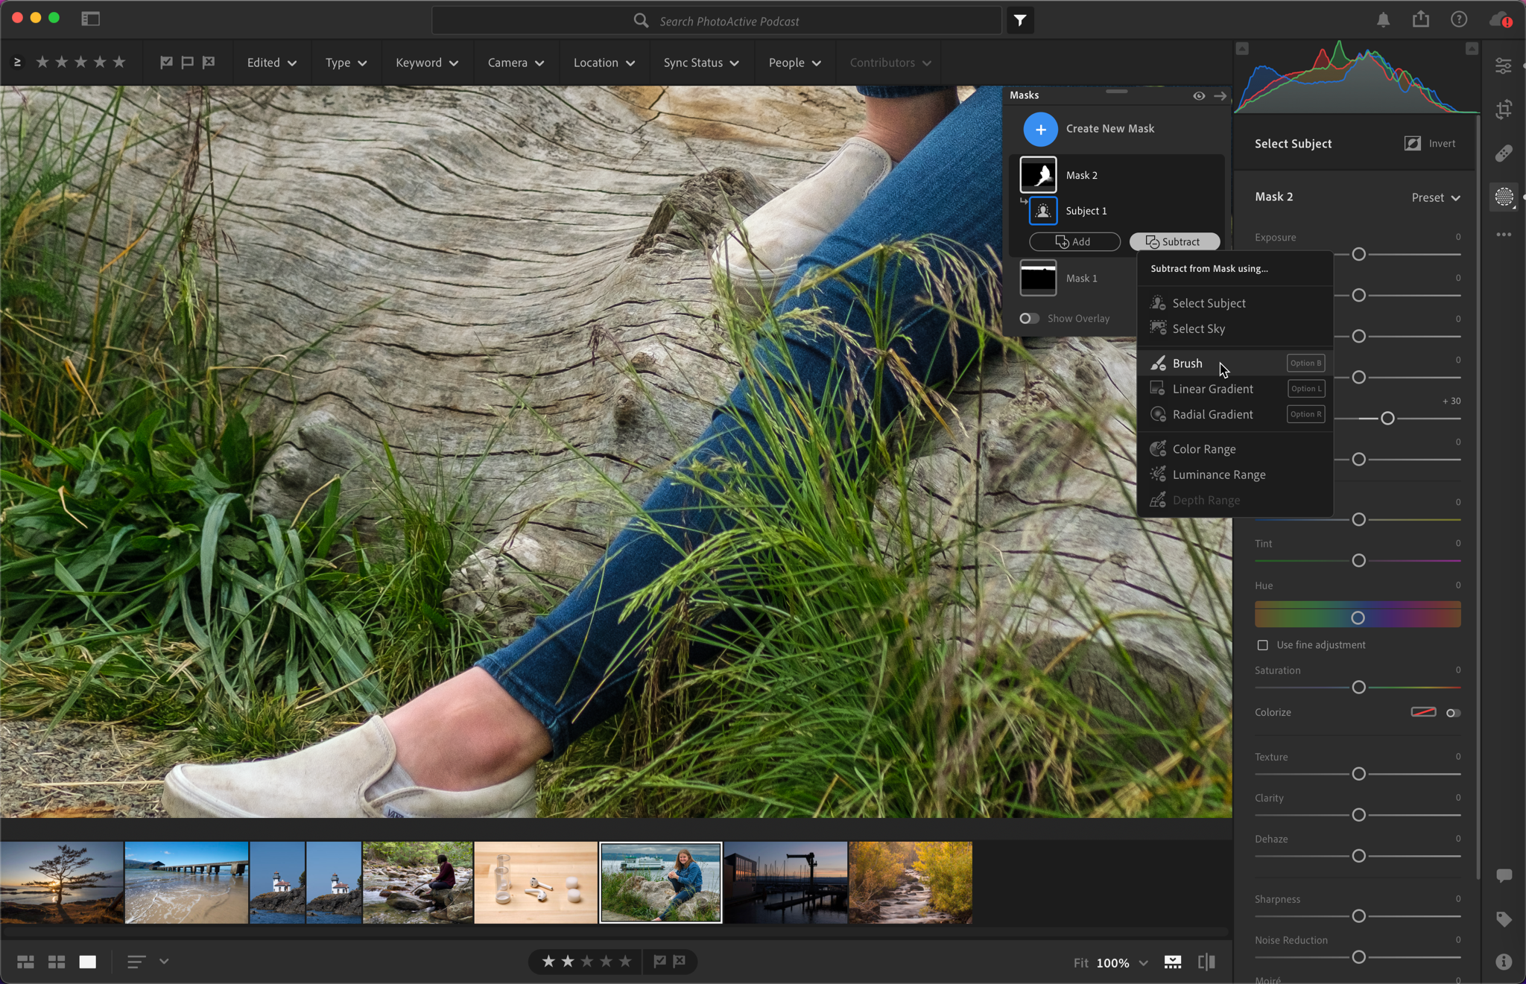Image resolution: width=1526 pixels, height=984 pixels.
Task: Filter by picked flag in top bar
Action: click(166, 63)
